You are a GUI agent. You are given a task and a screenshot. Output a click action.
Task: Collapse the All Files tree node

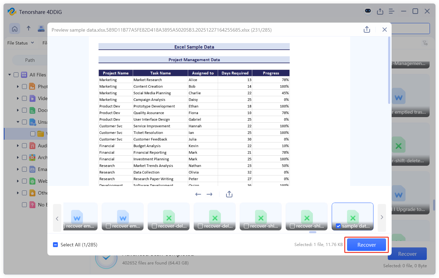pyautogui.click(x=9, y=74)
